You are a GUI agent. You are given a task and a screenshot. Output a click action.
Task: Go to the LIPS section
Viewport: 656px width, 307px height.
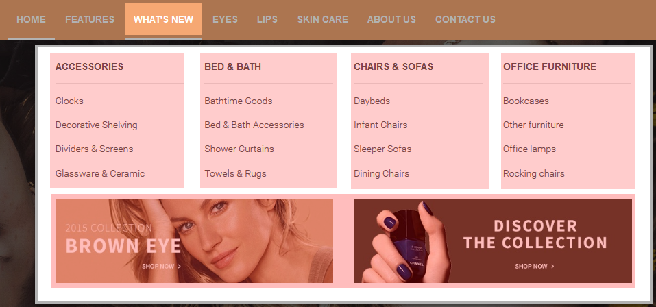coord(267,19)
